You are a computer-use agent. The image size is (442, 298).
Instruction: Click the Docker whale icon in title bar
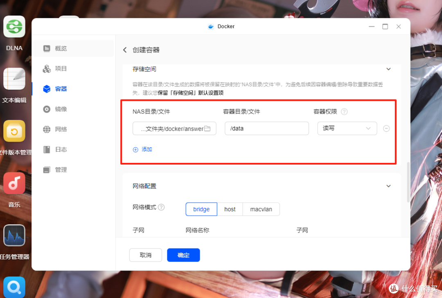(x=211, y=27)
